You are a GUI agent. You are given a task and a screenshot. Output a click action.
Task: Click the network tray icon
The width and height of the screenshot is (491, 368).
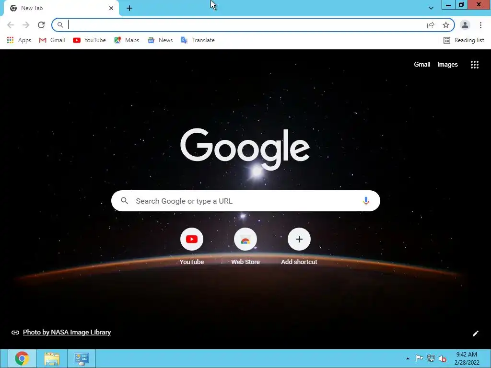pos(431,358)
